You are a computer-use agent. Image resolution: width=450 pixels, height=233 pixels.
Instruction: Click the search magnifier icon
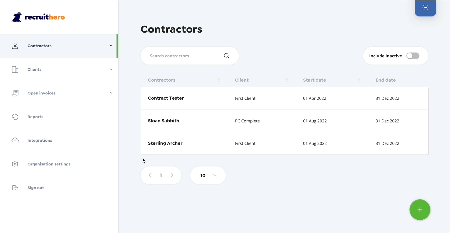(x=226, y=56)
